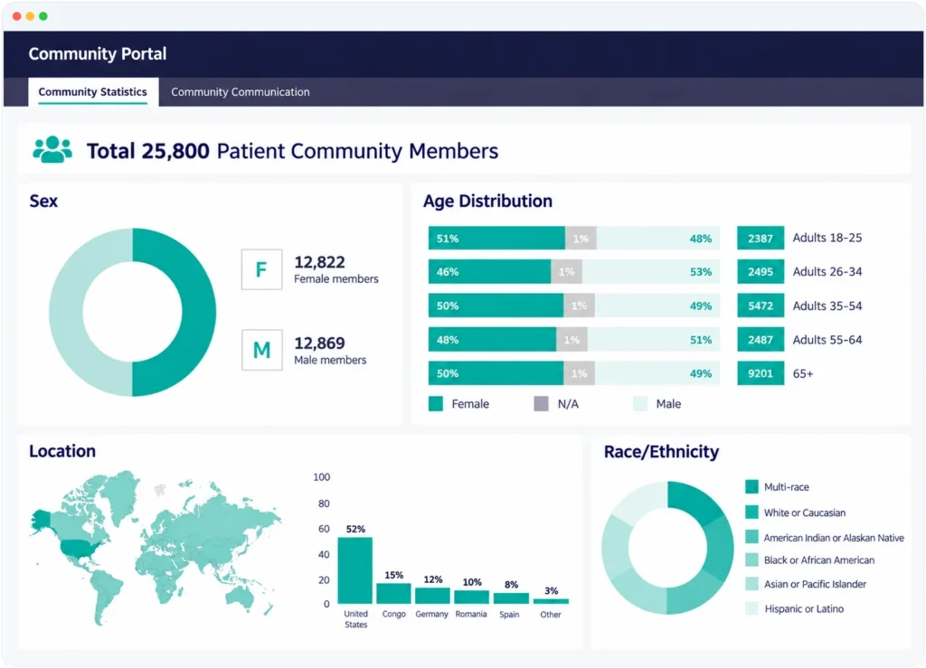Click the Multi-race legend swatch
The height and width of the screenshot is (668, 926).
[x=751, y=487]
